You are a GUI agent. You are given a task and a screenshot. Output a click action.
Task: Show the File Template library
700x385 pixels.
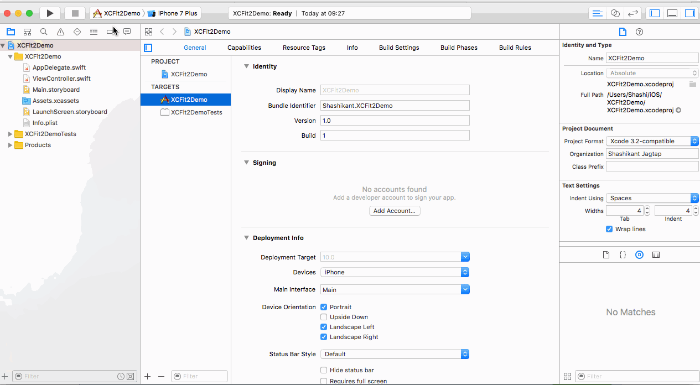606,255
